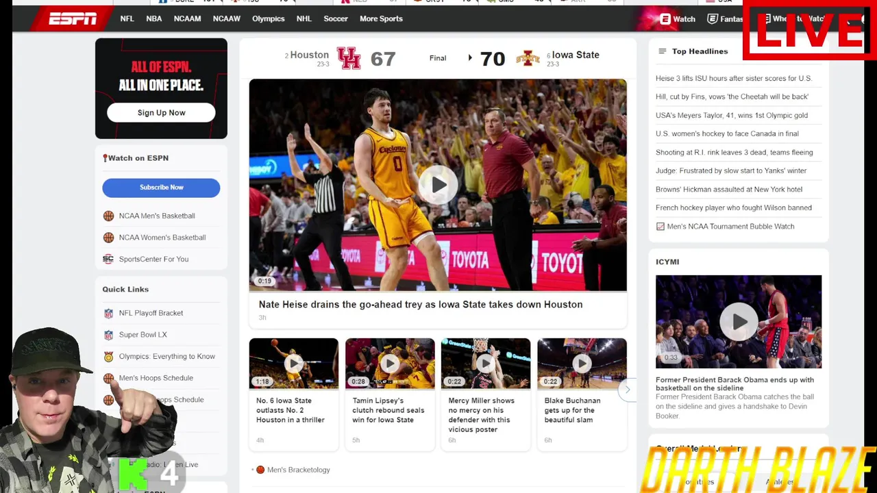Click basketball icon beside NCAA Men's Basketball
The image size is (877, 493).
108,216
